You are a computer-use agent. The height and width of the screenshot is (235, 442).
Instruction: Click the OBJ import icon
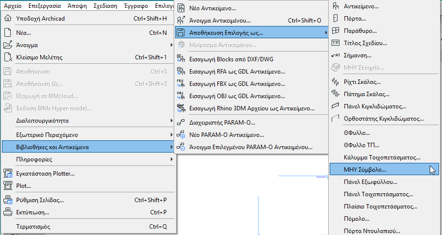(x=181, y=96)
